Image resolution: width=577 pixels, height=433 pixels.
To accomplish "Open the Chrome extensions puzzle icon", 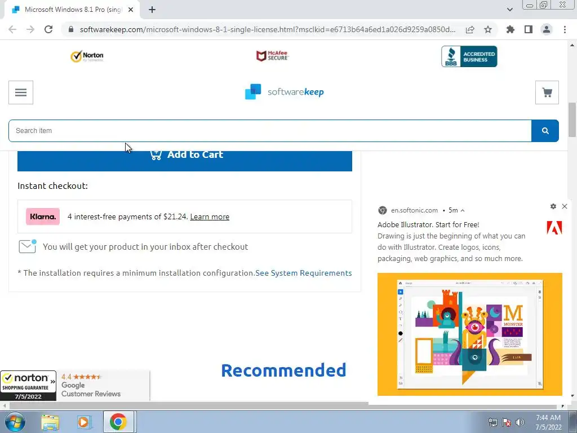I will tap(510, 29).
